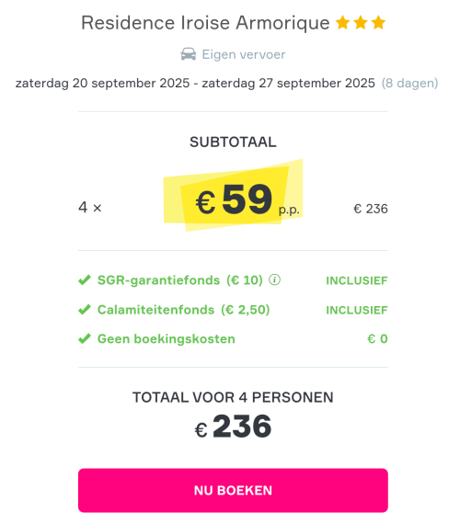The height and width of the screenshot is (524, 460).
Task: Click the INCLUSIEF label next to SGR-garantiefonds
Action: pyautogui.click(x=357, y=280)
